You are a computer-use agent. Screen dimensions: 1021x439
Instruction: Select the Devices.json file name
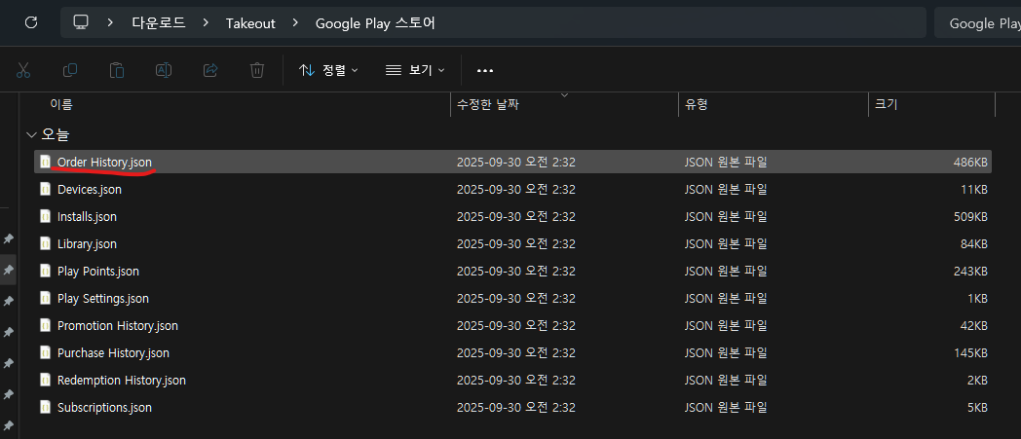(x=90, y=189)
